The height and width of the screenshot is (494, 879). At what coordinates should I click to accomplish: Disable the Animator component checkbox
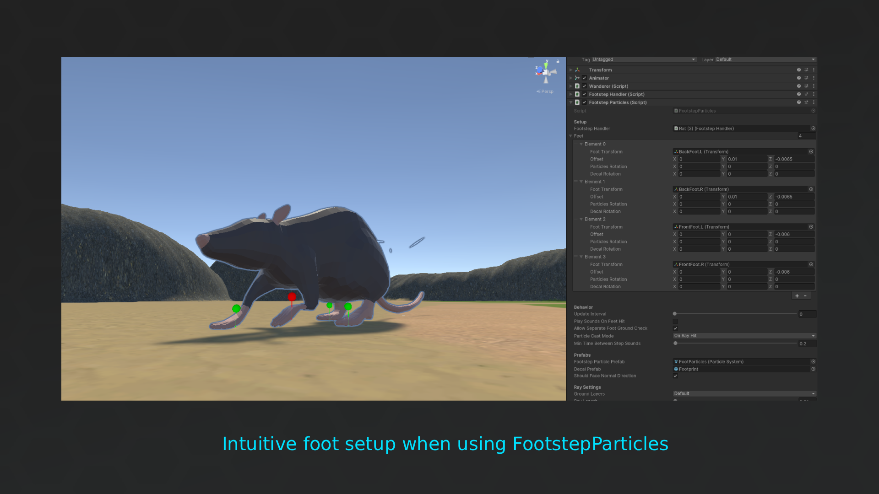coord(584,78)
